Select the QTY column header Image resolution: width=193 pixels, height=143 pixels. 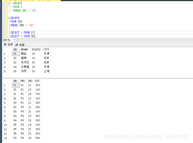[38, 81]
